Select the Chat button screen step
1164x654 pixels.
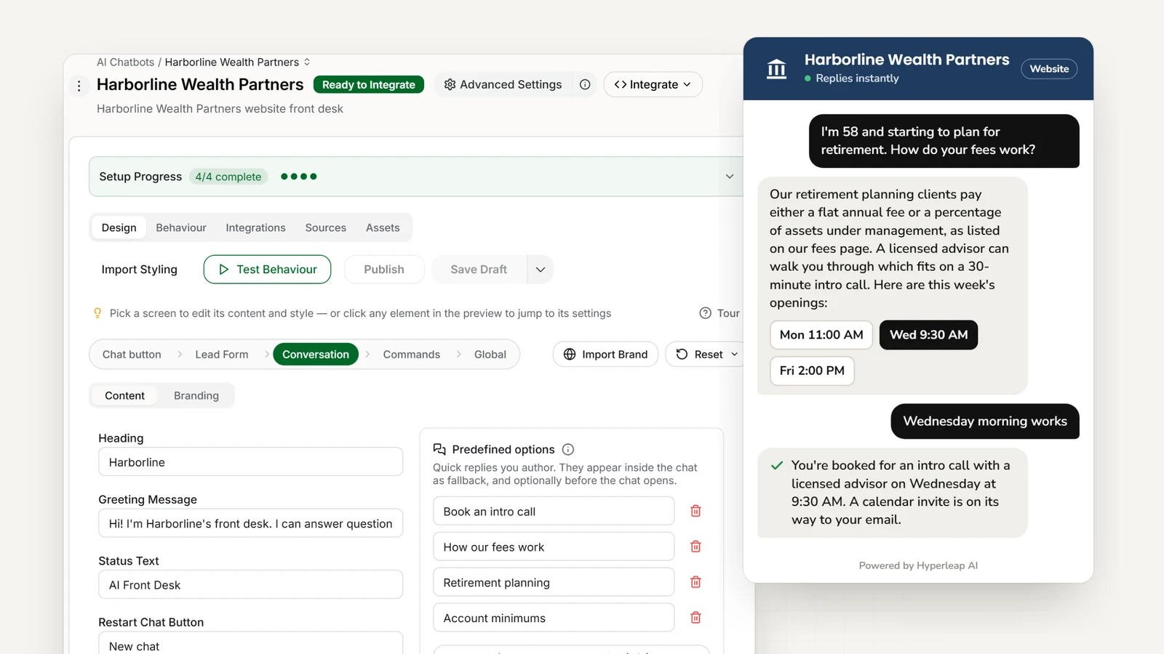coord(132,355)
